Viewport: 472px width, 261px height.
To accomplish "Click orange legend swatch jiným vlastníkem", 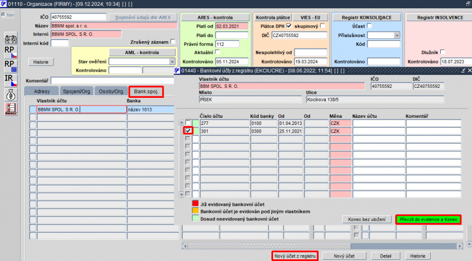I will (195, 211).
